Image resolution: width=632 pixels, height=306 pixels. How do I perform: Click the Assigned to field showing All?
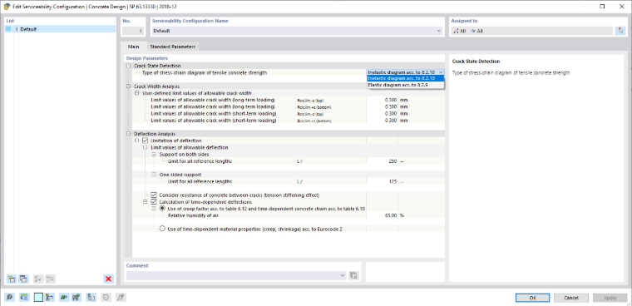point(531,31)
